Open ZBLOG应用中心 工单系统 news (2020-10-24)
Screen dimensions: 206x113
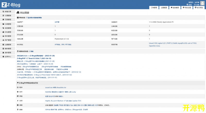point(35,64)
